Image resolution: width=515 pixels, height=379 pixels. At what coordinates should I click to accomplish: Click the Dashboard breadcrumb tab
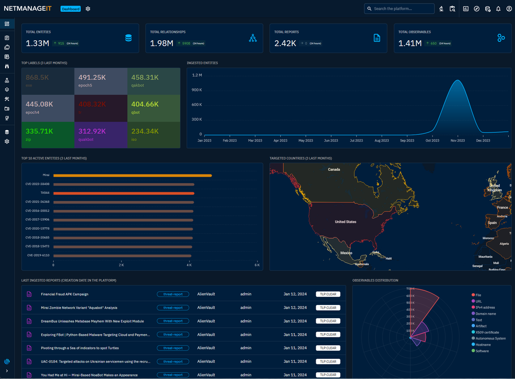point(71,9)
